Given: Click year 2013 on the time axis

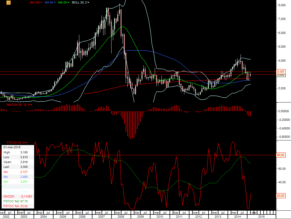Looking at the screenshot, I should click(x=218, y=217).
